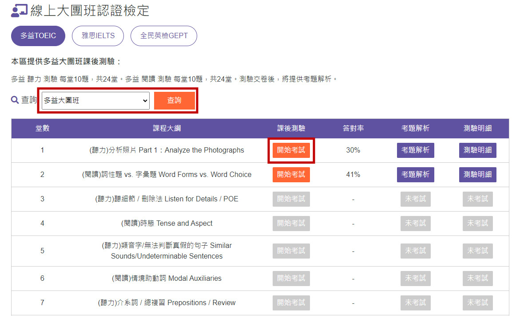The width and height of the screenshot is (520, 318).
Task: Click the 30% score cell
Action: pyautogui.click(x=353, y=150)
